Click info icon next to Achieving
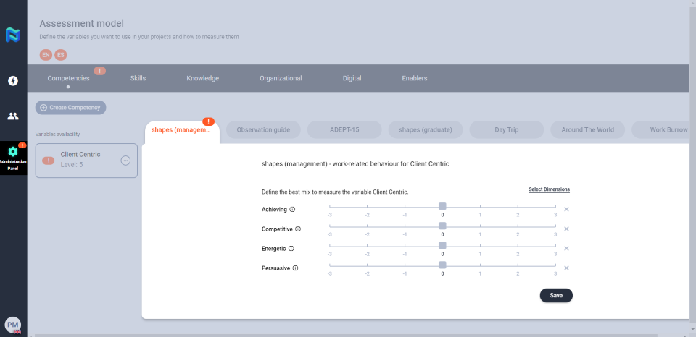The height and width of the screenshot is (337, 696). 293,210
